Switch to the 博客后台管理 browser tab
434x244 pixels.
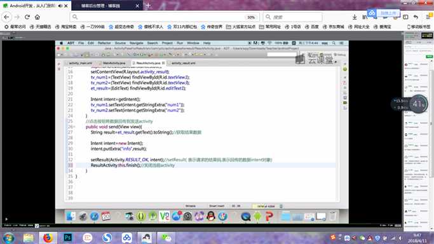tap(107, 6)
